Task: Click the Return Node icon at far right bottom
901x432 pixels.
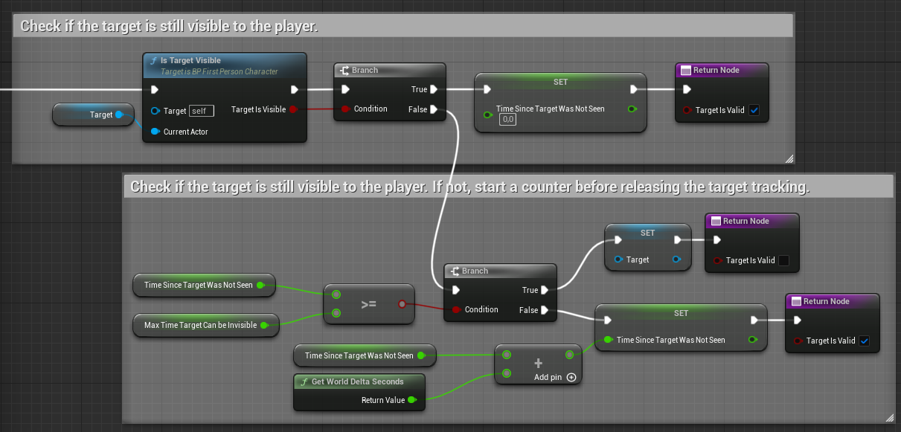Action: (796, 301)
